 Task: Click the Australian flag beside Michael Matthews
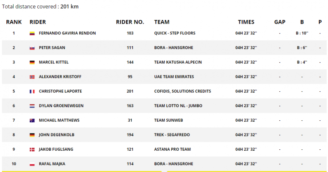point(32,121)
